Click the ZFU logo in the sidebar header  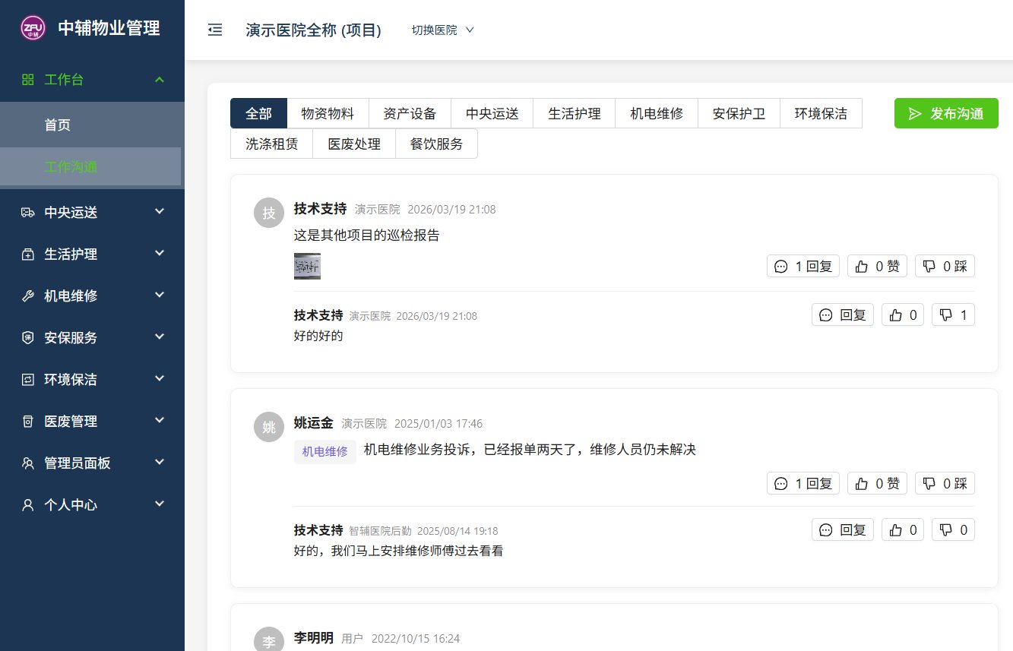coord(33,29)
